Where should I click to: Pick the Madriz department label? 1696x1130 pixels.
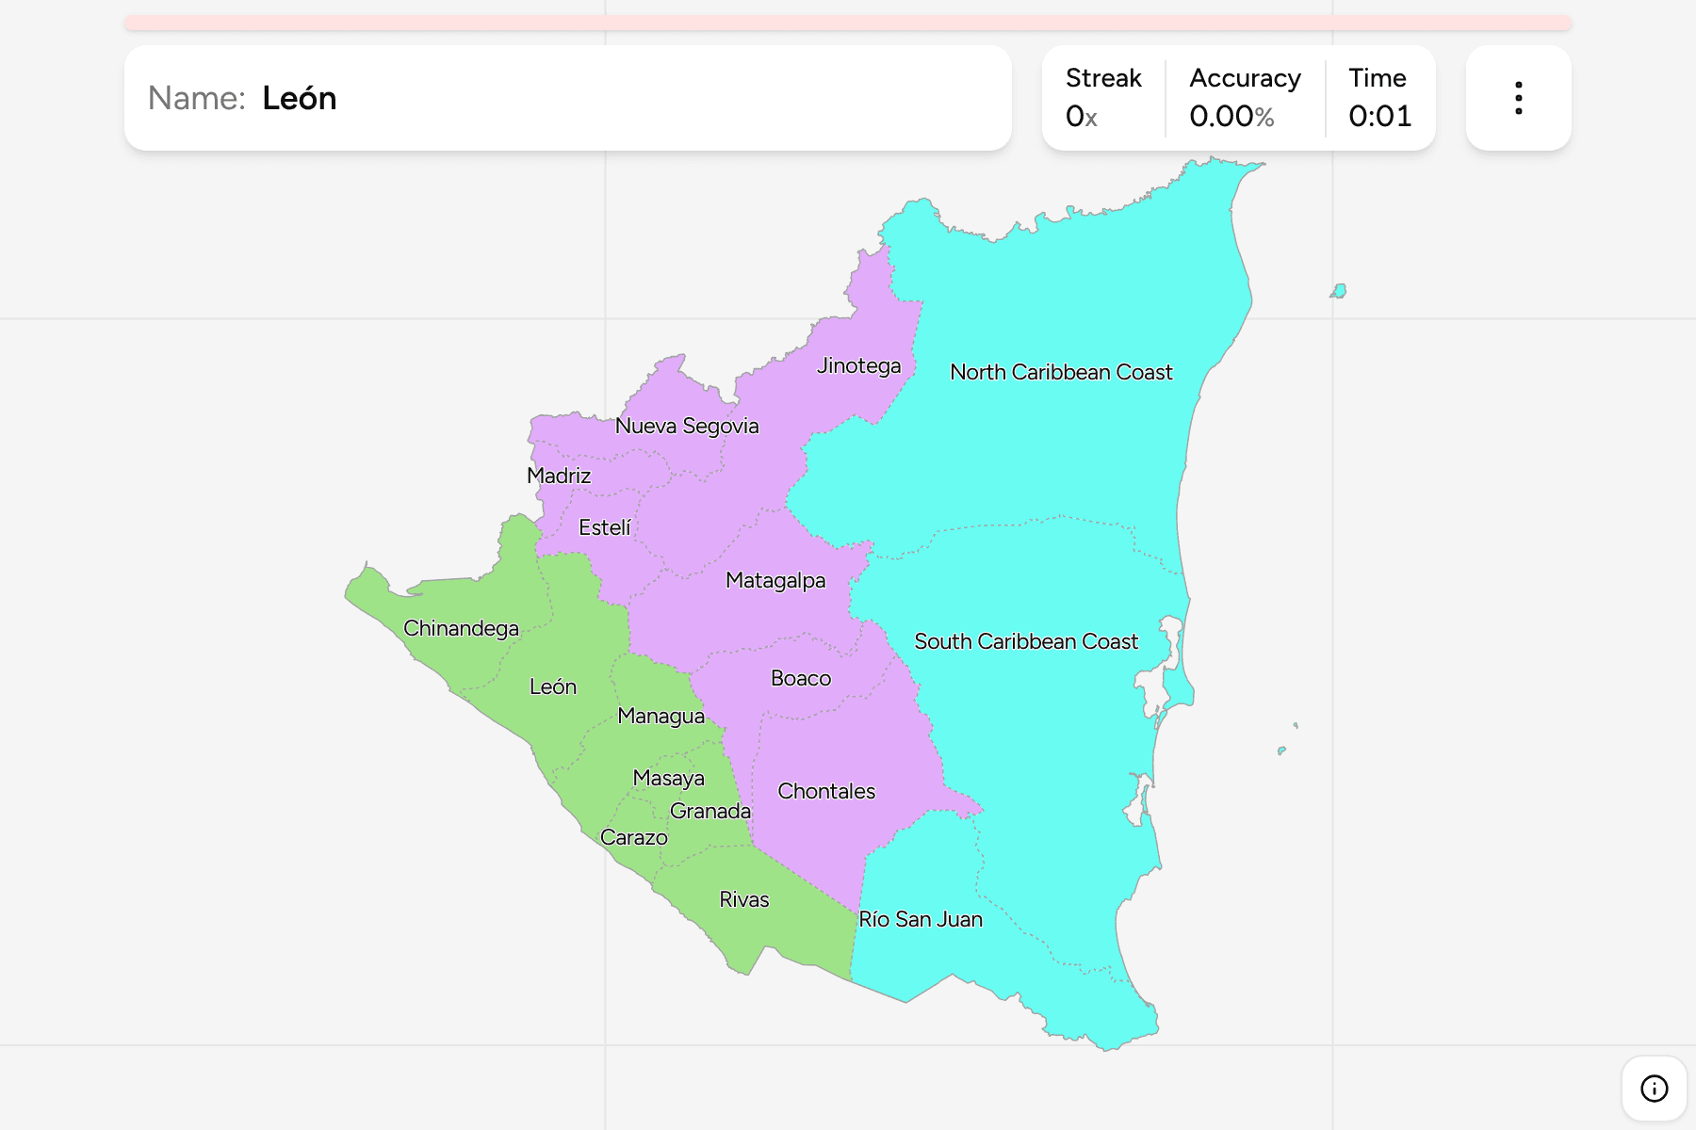pos(559,476)
